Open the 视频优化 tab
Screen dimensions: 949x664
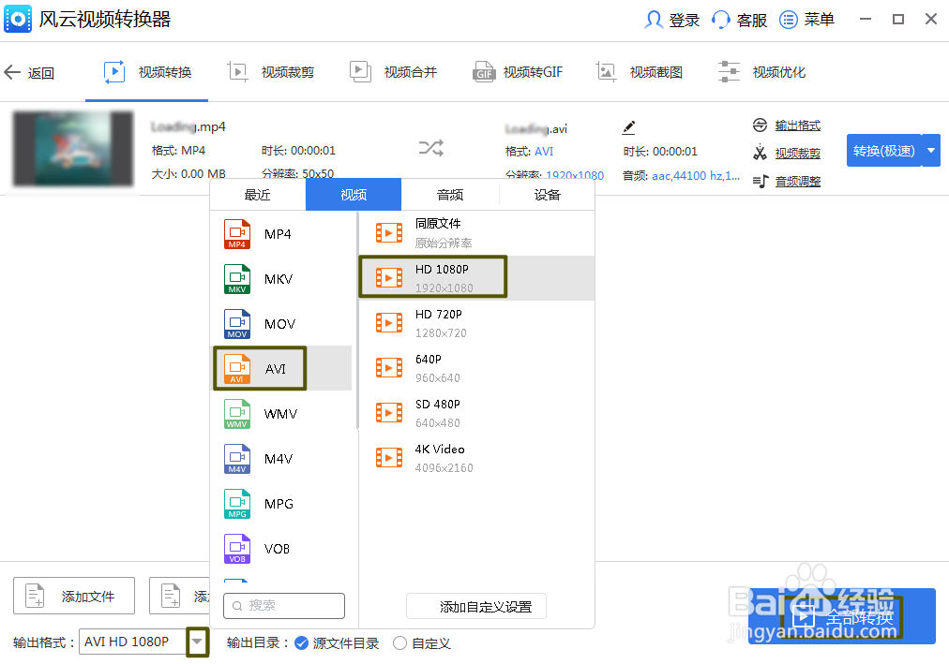761,72
